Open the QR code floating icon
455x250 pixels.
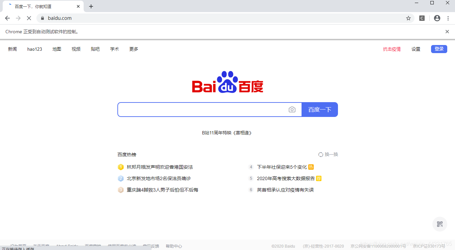440,224
